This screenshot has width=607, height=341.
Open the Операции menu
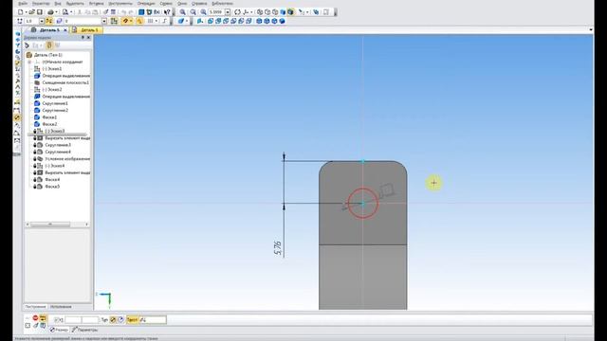click(146, 3)
